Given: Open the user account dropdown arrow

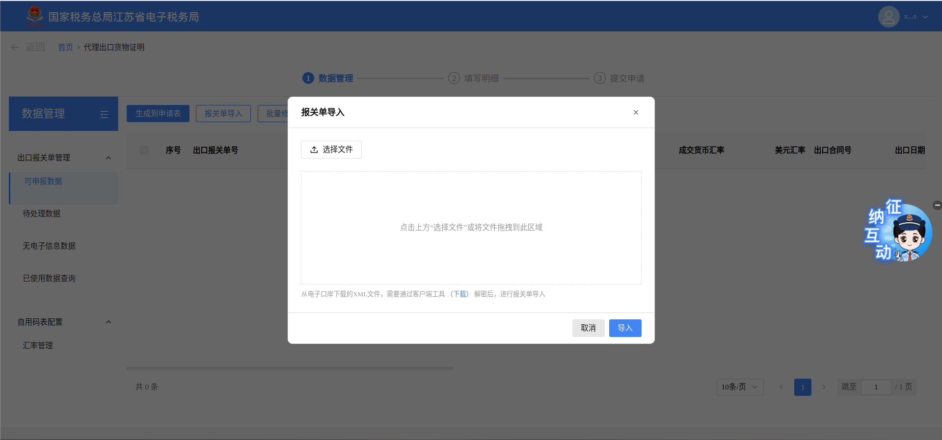Looking at the screenshot, I should click(925, 17).
